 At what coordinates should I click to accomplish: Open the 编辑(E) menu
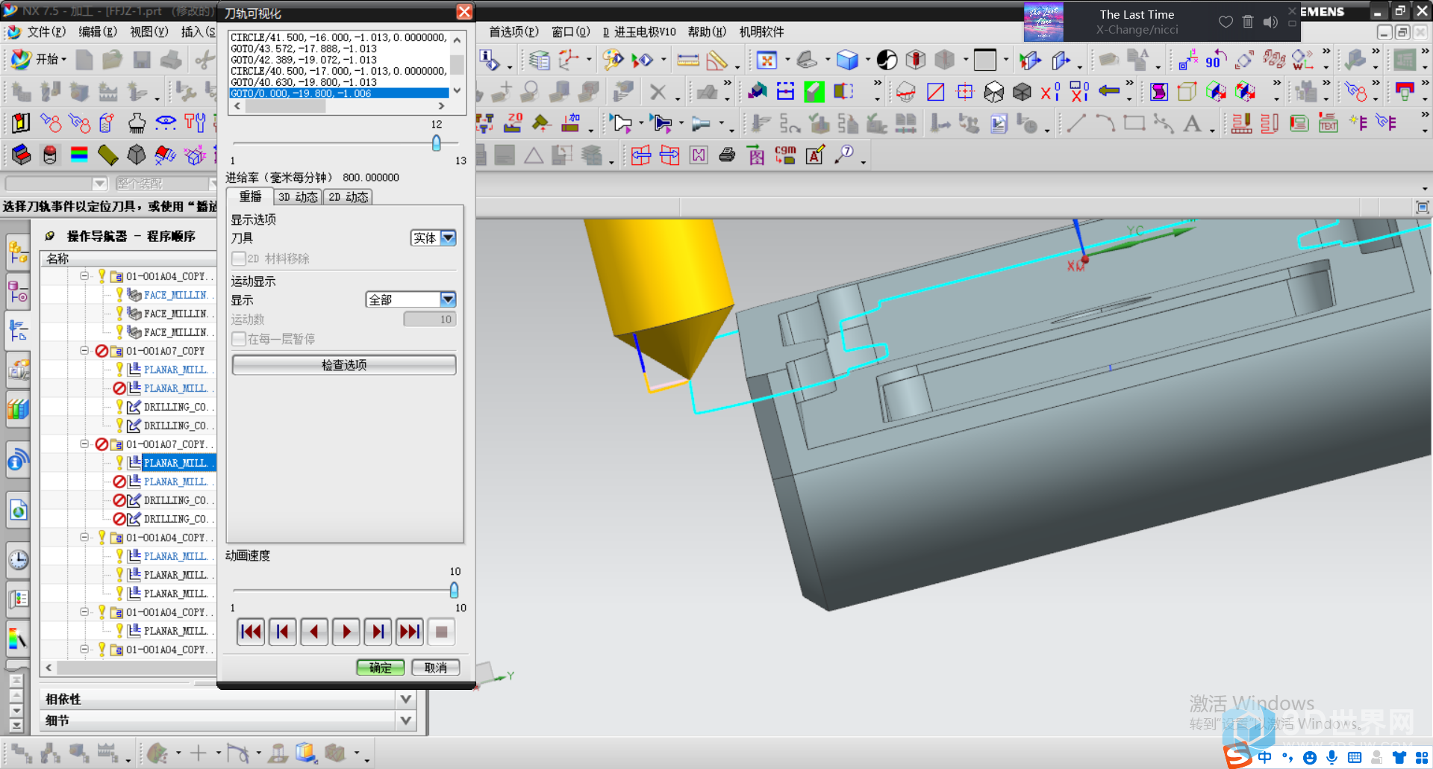click(x=97, y=31)
